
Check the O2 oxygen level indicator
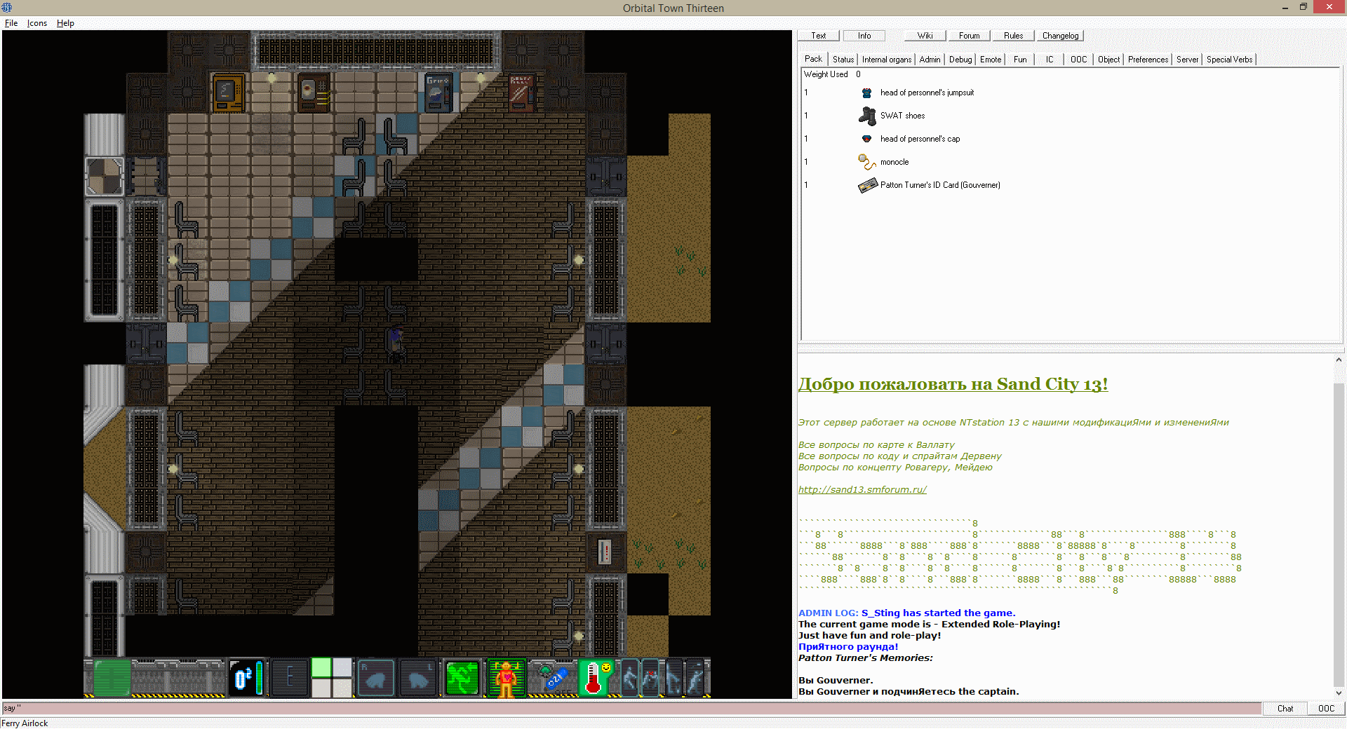point(246,679)
